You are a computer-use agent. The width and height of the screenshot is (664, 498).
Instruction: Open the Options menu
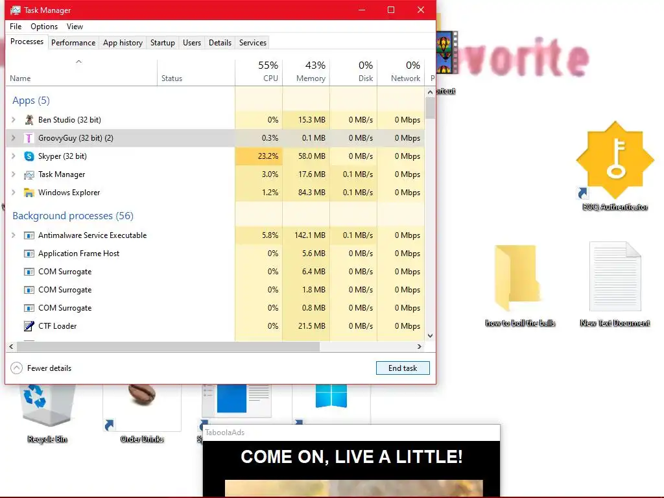click(x=44, y=26)
